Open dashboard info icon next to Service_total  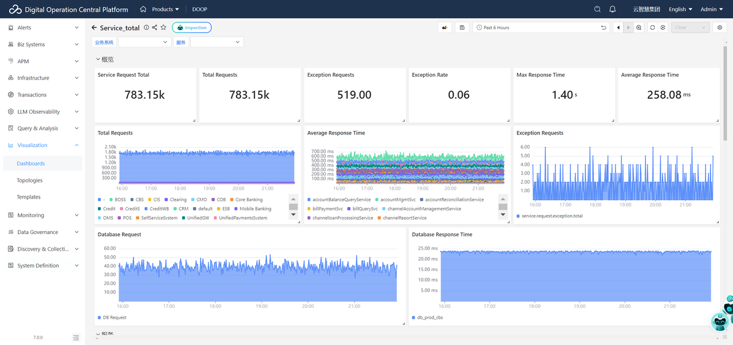pos(147,27)
